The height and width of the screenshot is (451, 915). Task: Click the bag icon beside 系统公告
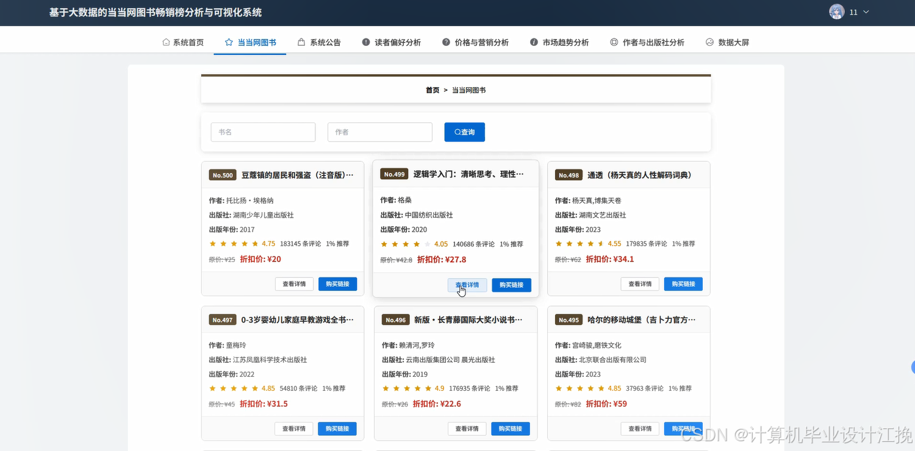click(x=301, y=43)
